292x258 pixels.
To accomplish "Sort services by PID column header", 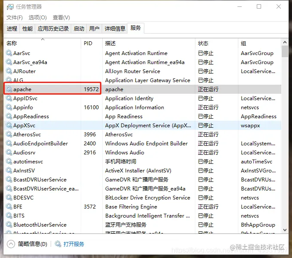I will 91,43.
